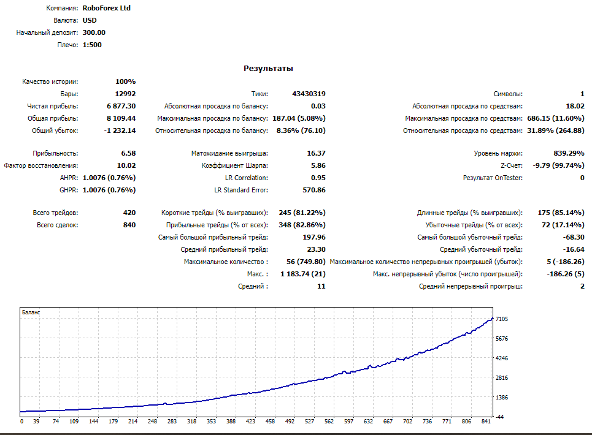Screen dimensions: 592x435
Task: Select gross profit value 8 109.44
Action: coord(121,118)
